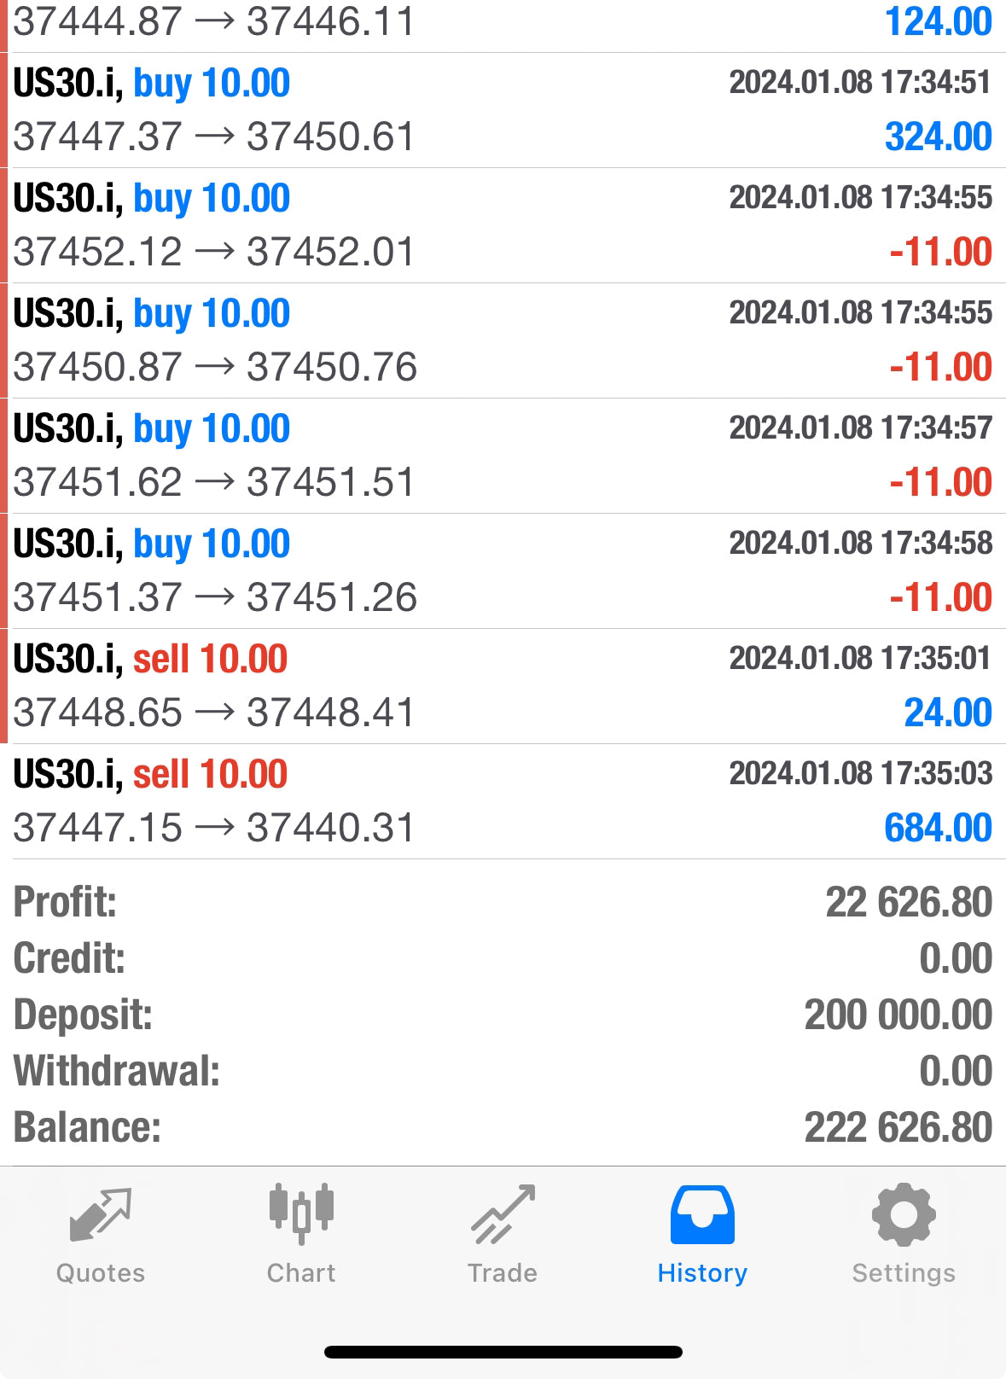Image resolution: width=1006 pixels, height=1379 pixels.
Task: Tap the buy trade closed at 17:34:57
Action: pos(503,456)
